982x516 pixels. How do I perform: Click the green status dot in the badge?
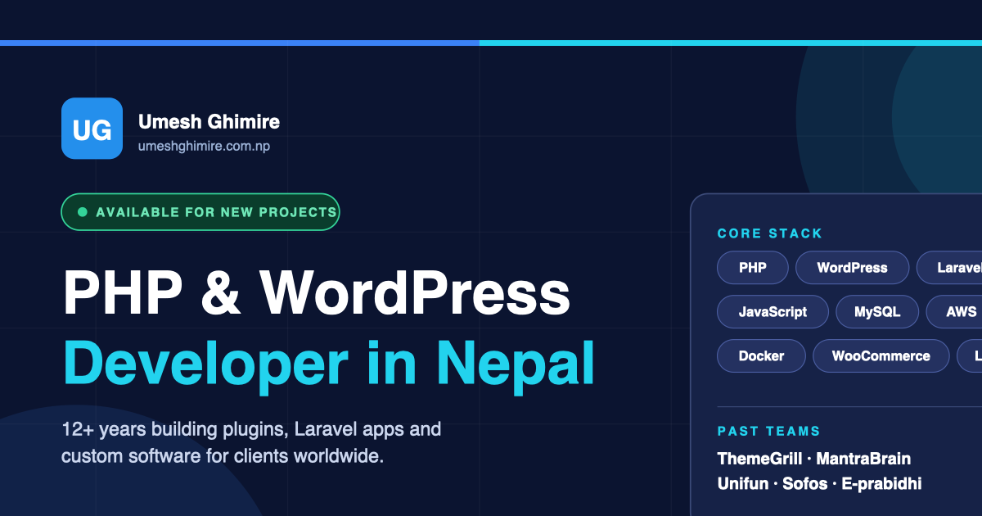(82, 212)
